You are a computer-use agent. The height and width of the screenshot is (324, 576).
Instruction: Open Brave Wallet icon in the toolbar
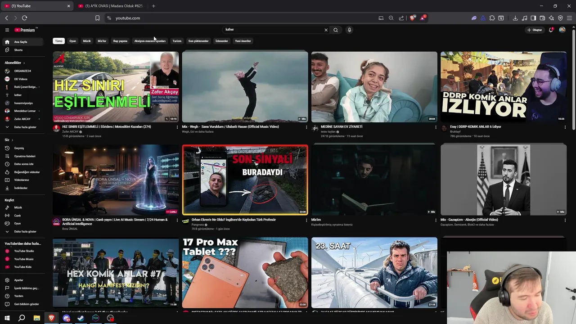click(x=542, y=18)
